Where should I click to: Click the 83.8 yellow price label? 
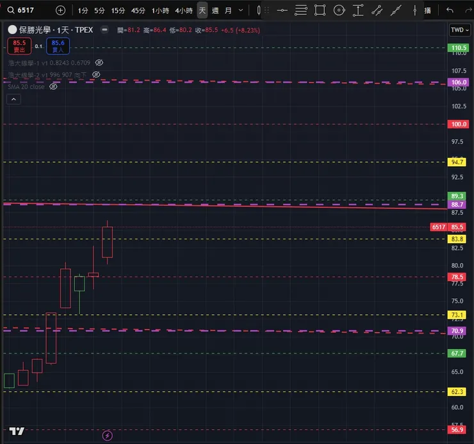click(x=457, y=239)
